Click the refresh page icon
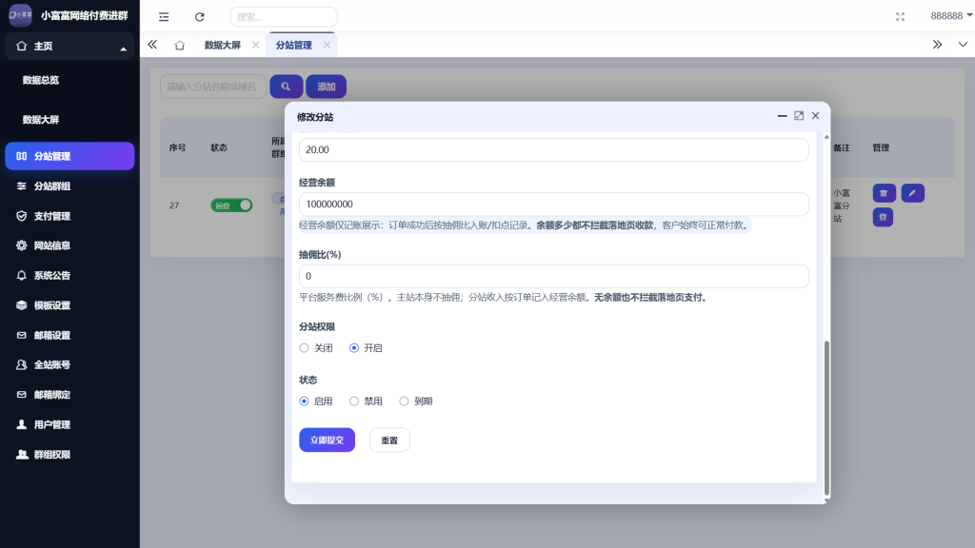 pyautogui.click(x=200, y=17)
